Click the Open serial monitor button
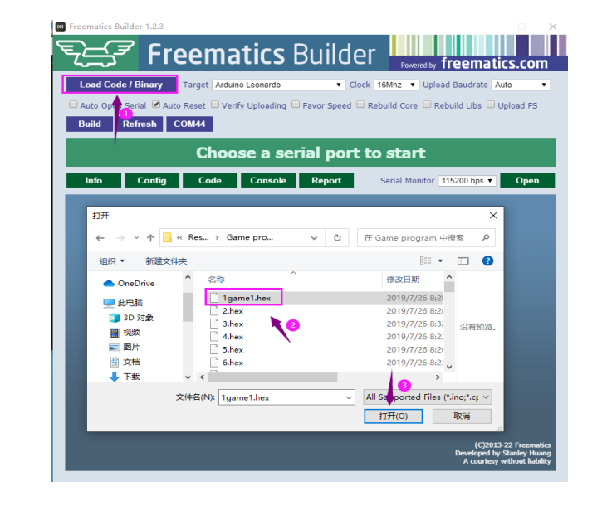607x516 pixels. (x=527, y=181)
